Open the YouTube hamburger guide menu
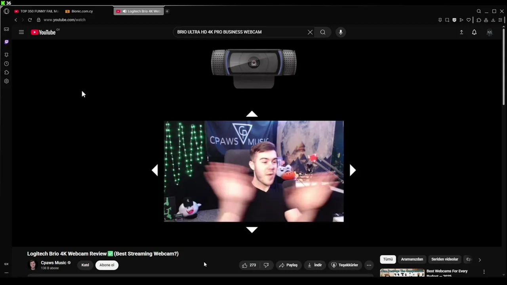 pos(21,32)
